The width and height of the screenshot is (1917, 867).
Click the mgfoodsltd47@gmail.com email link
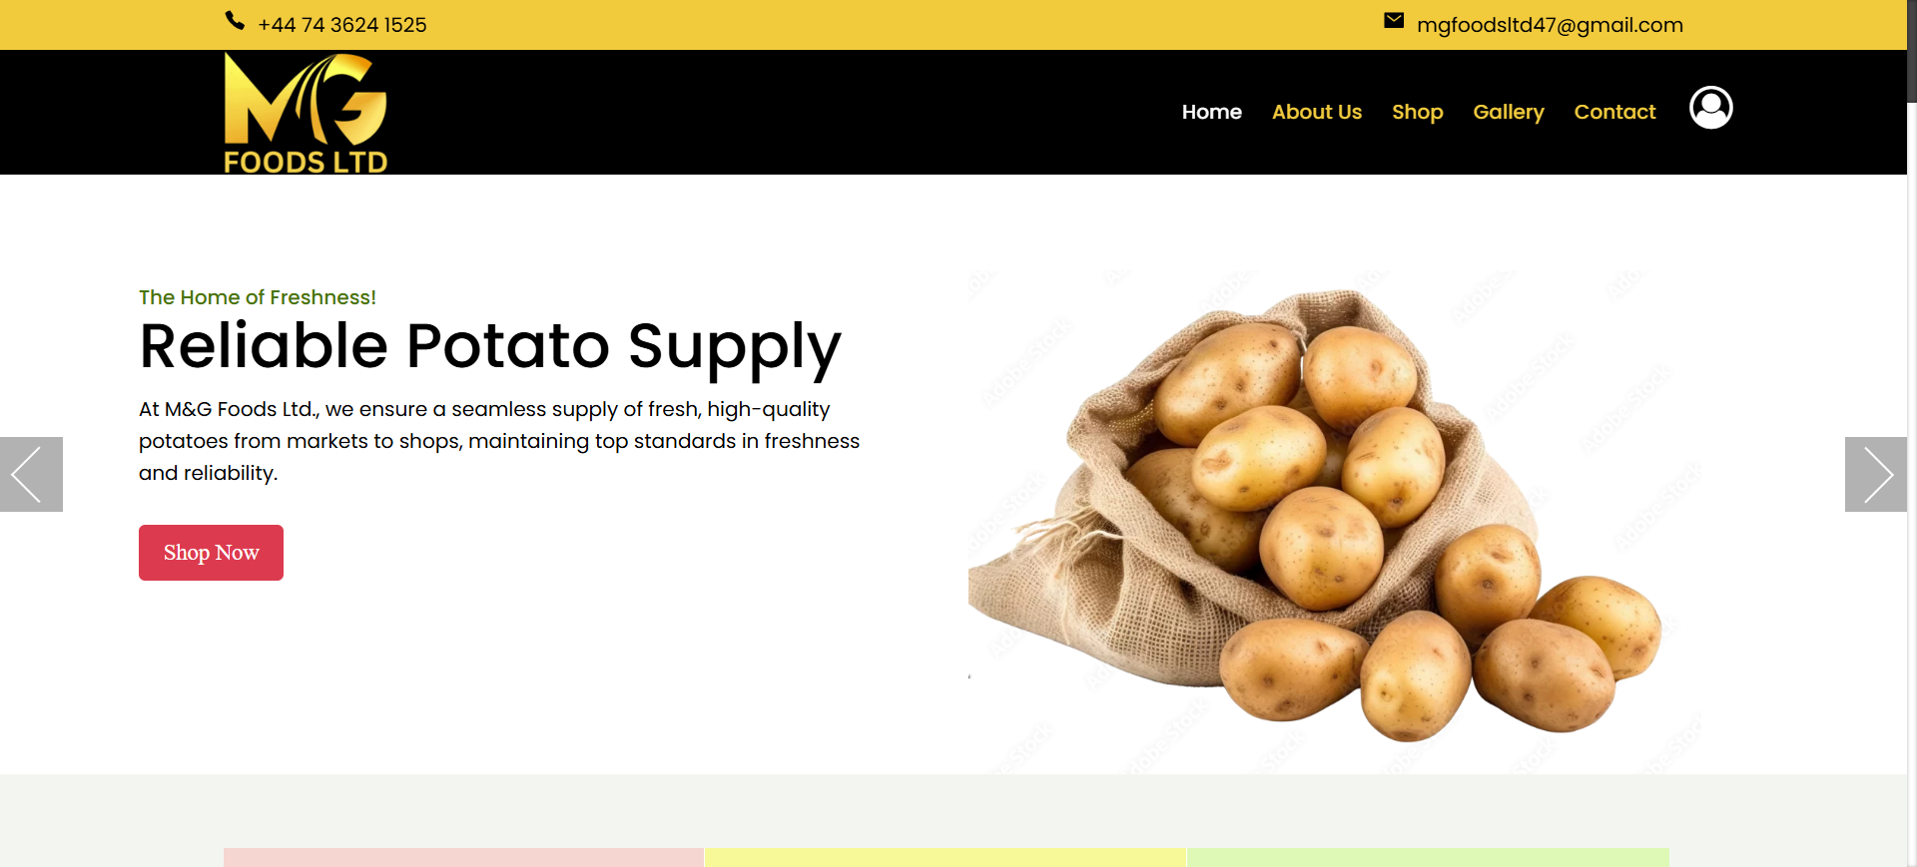(1550, 25)
